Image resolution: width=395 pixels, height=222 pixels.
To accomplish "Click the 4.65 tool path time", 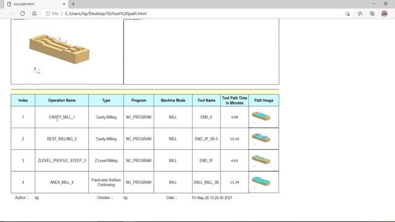I will [235, 160].
